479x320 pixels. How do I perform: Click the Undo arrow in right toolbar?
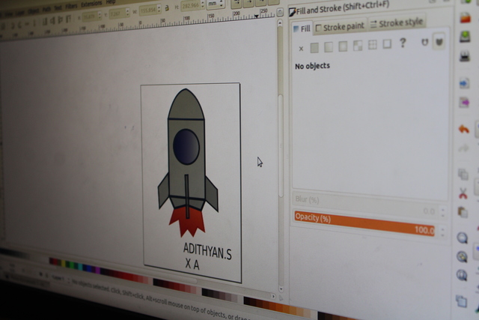463,129
